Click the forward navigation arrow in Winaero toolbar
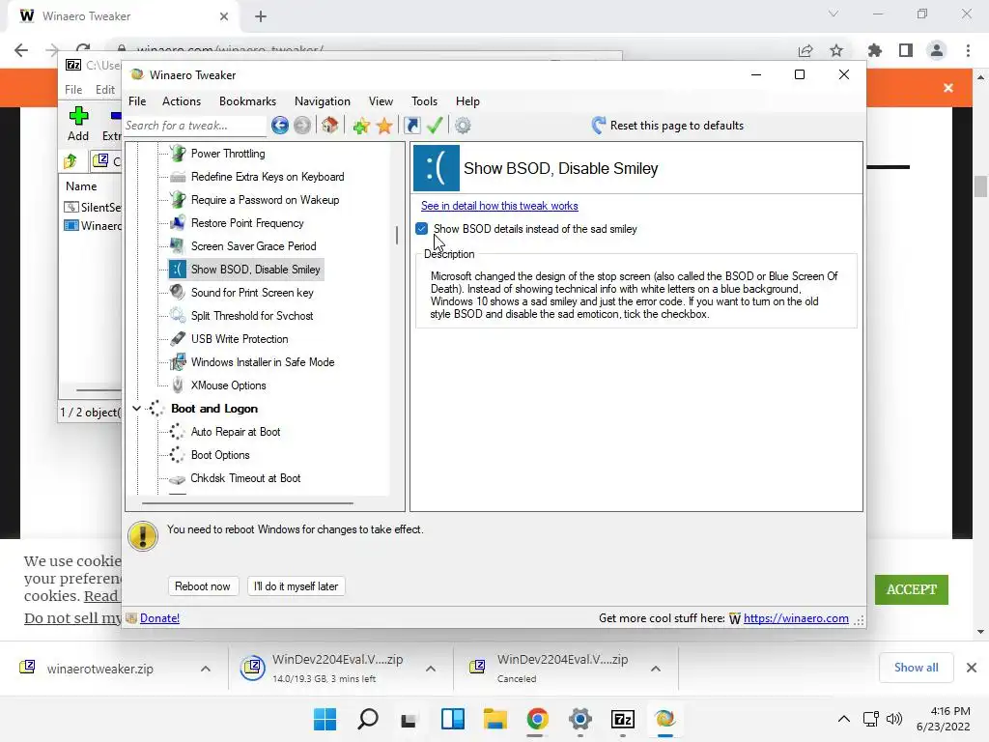The width and height of the screenshot is (989, 742). 302,126
